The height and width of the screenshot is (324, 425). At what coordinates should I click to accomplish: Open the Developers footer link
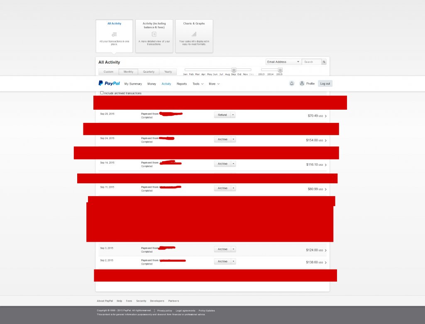click(157, 301)
